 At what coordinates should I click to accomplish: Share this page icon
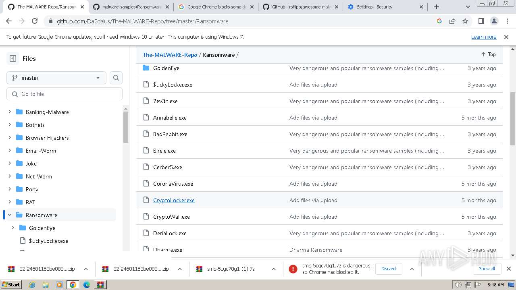pyautogui.click(x=452, y=21)
